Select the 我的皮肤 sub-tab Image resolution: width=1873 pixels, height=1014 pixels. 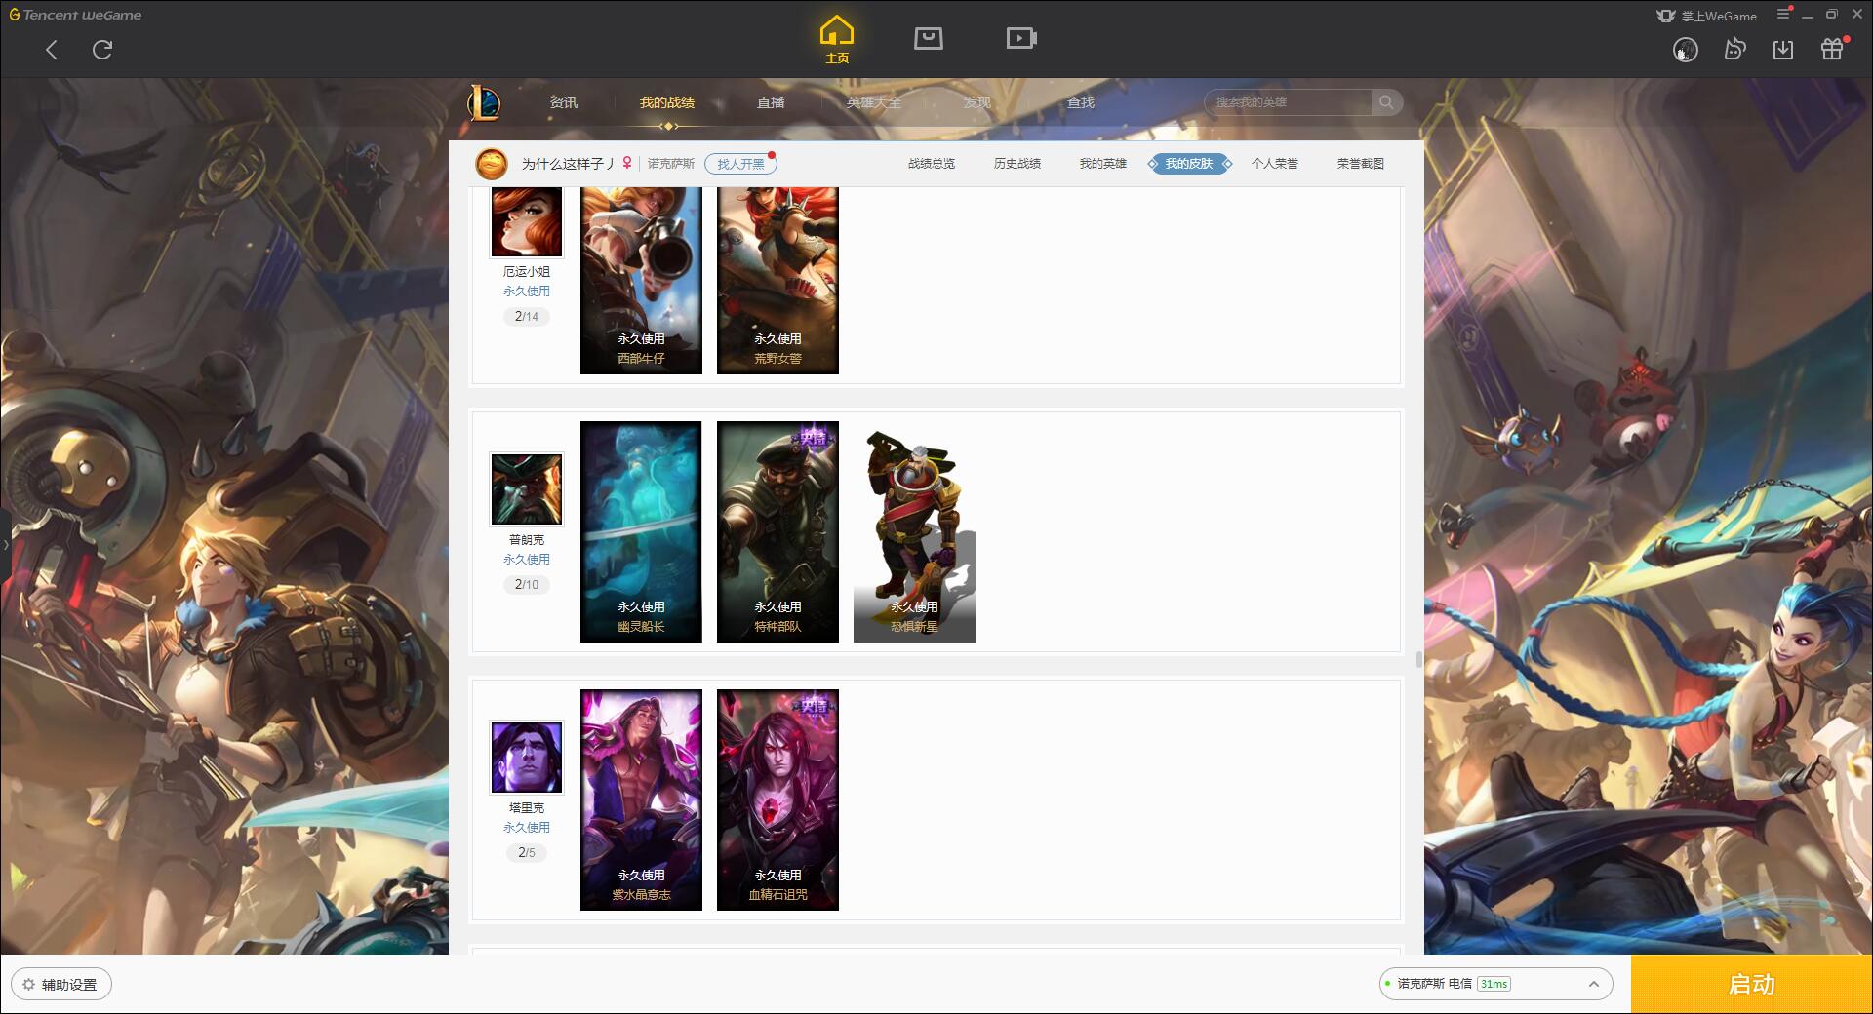[x=1189, y=164]
